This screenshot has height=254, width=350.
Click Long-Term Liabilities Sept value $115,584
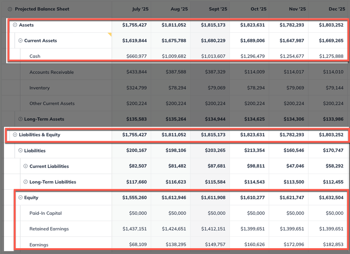pos(215,182)
